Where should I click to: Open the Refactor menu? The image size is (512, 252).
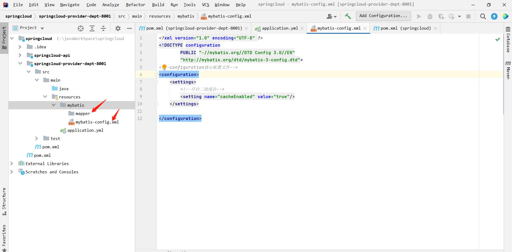click(x=135, y=5)
